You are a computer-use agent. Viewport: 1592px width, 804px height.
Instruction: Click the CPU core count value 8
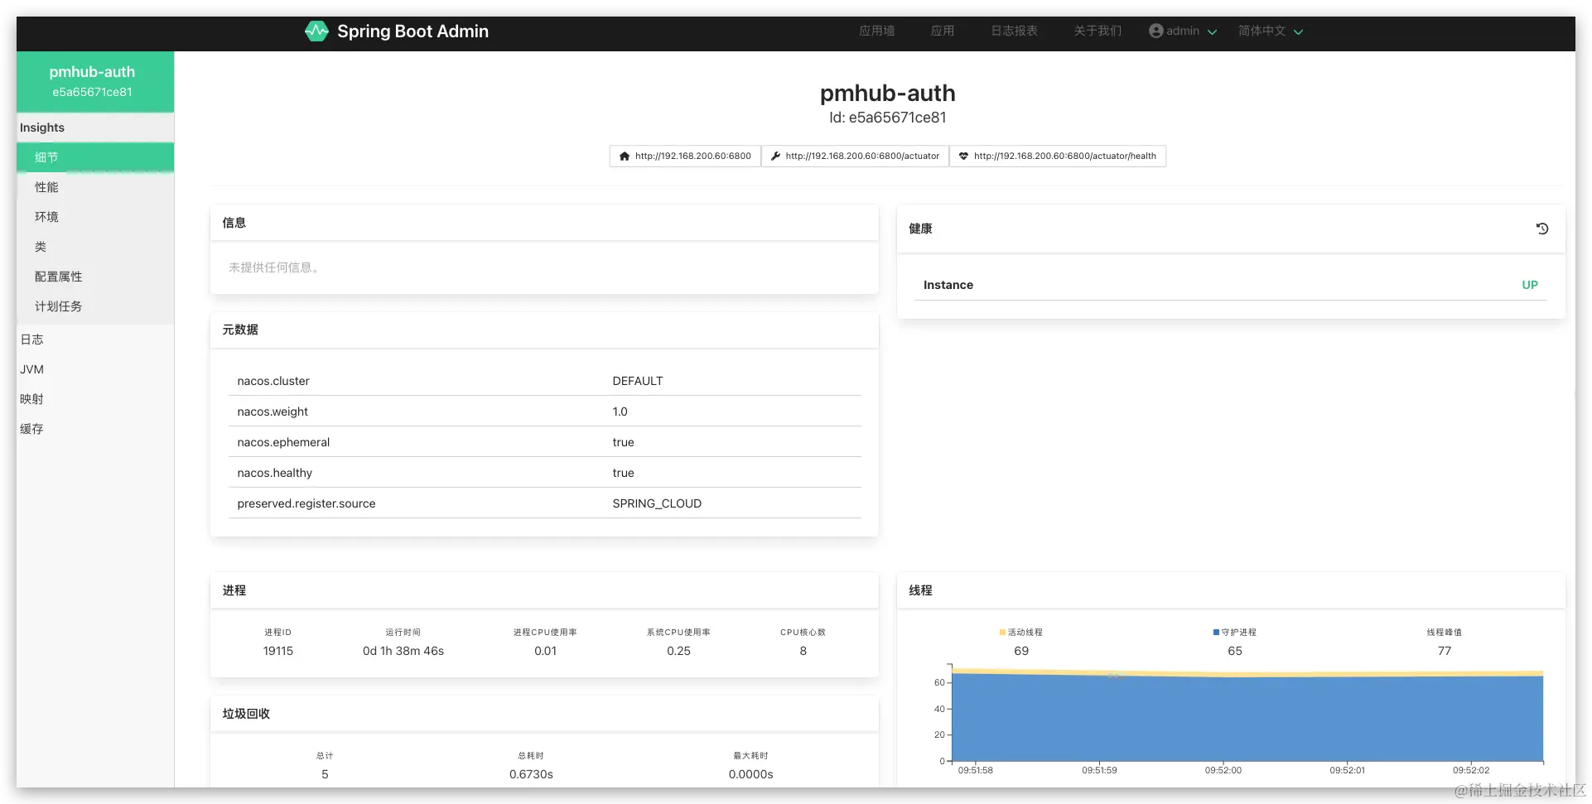point(803,651)
